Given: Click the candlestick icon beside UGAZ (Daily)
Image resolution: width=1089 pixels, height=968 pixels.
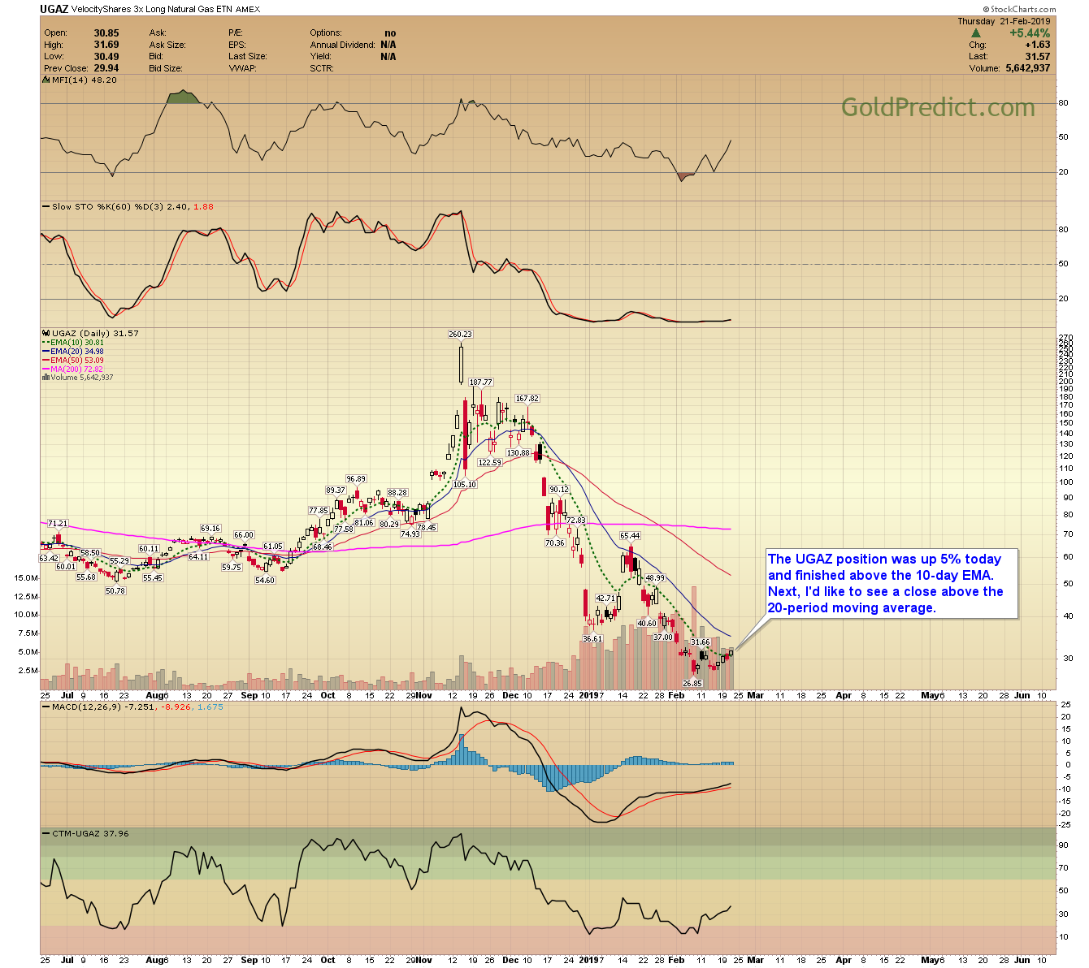Looking at the screenshot, I should [46, 334].
